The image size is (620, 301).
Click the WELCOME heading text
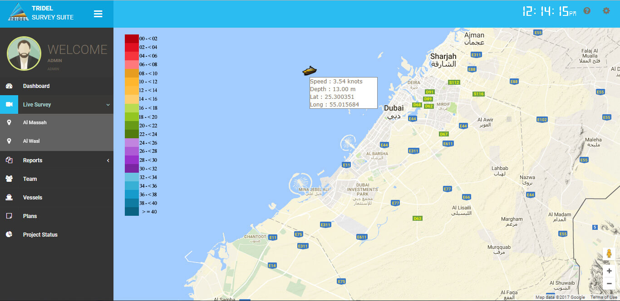point(78,49)
